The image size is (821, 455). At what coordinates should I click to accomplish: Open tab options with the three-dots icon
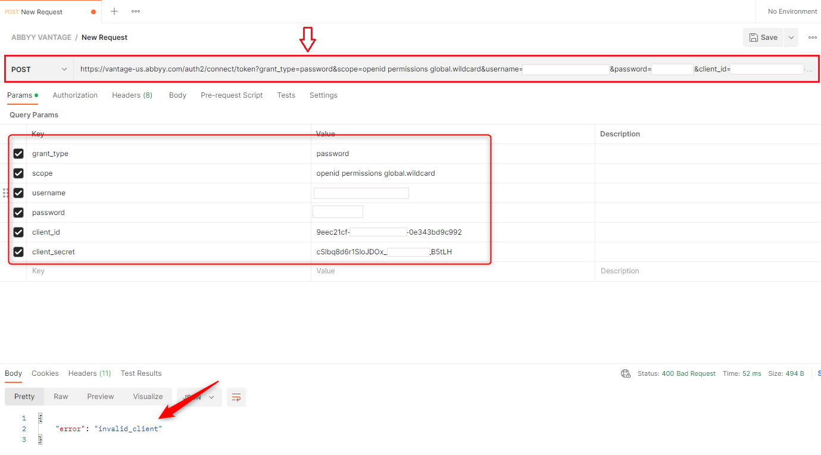[x=136, y=11]
